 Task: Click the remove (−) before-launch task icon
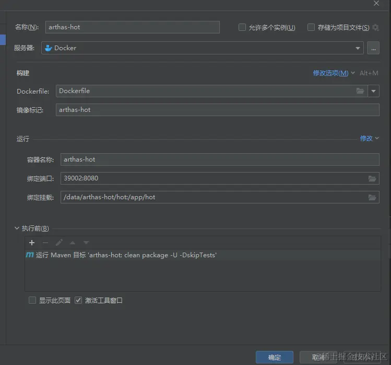tap(45, 243)
